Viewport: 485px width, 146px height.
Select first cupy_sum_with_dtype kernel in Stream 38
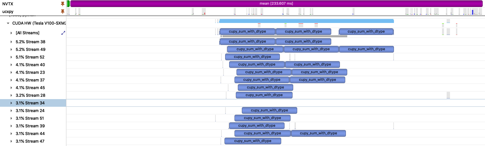click(248, 42)
